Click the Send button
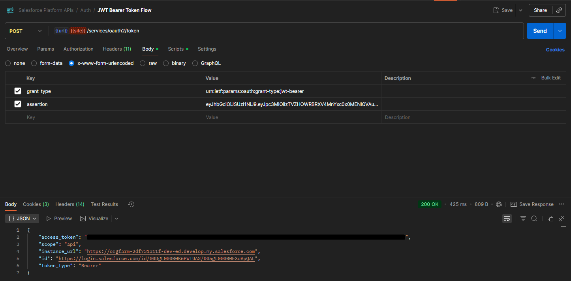 540,31
